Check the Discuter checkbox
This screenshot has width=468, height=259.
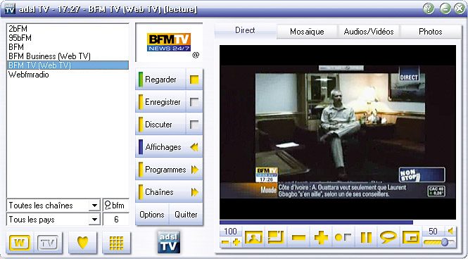[194, 125]
